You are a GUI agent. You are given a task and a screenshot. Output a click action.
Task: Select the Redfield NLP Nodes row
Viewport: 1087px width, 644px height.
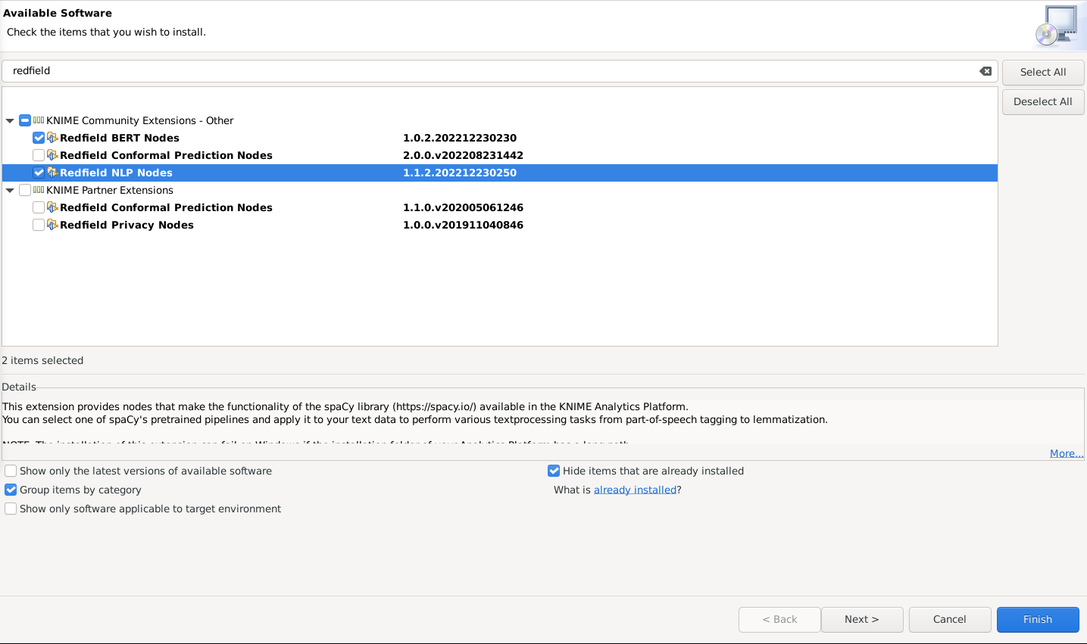[x=500, y=173]
